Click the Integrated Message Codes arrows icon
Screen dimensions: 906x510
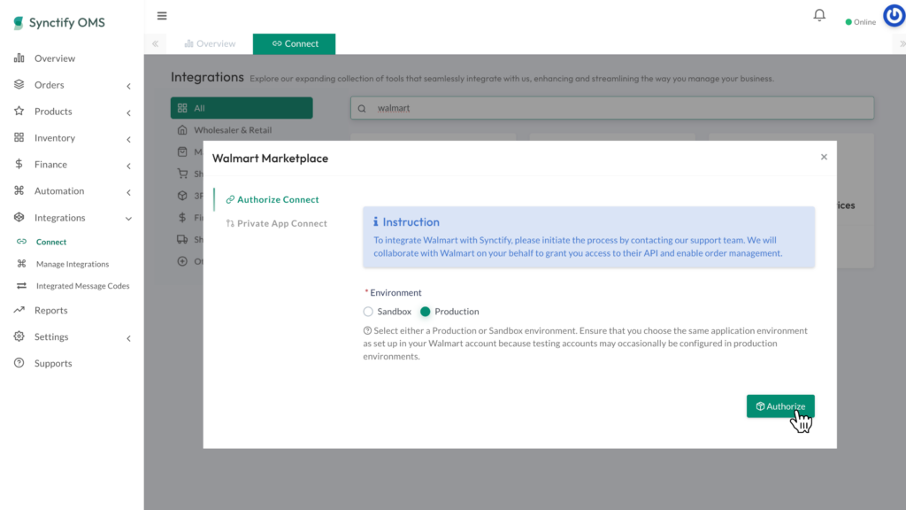point(21,286)
